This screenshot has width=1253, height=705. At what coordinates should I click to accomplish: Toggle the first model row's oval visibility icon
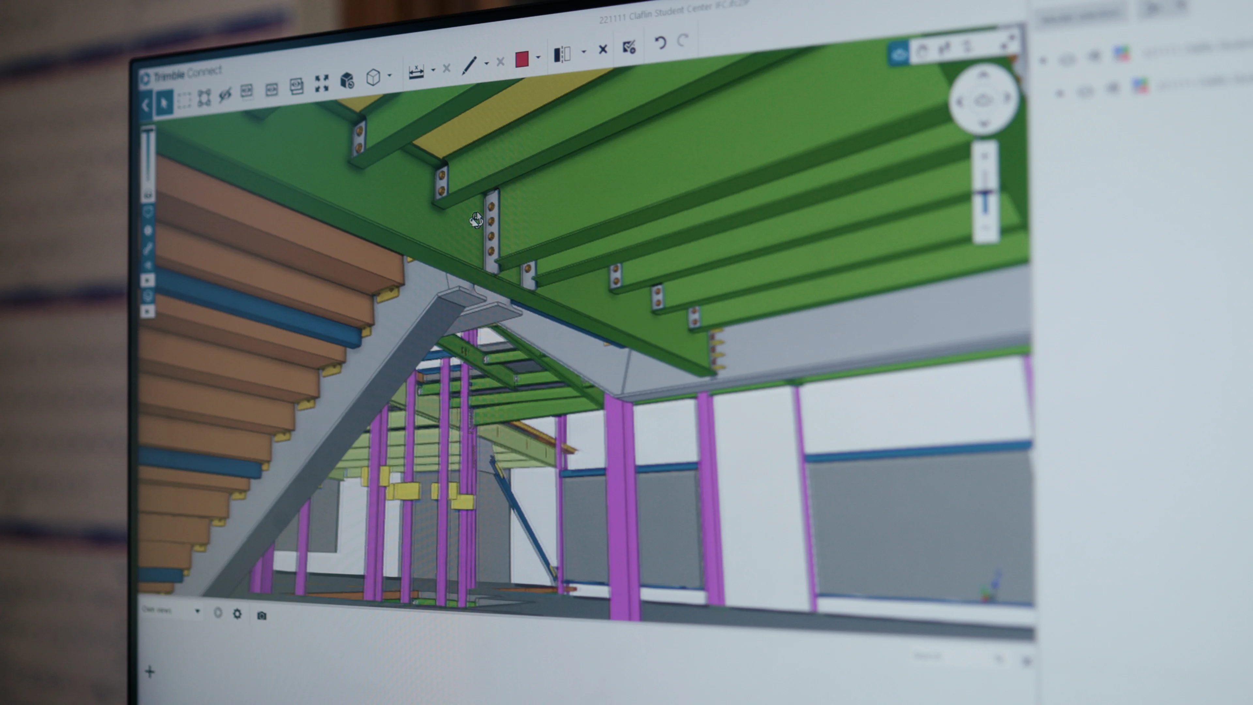tap(1067, 59)
